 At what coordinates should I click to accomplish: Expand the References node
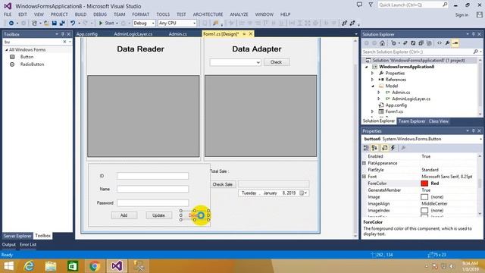click(372, 80)
